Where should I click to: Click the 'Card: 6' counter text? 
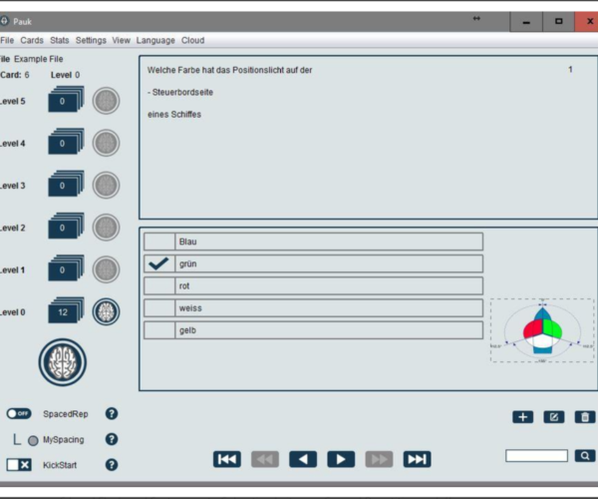15,75
